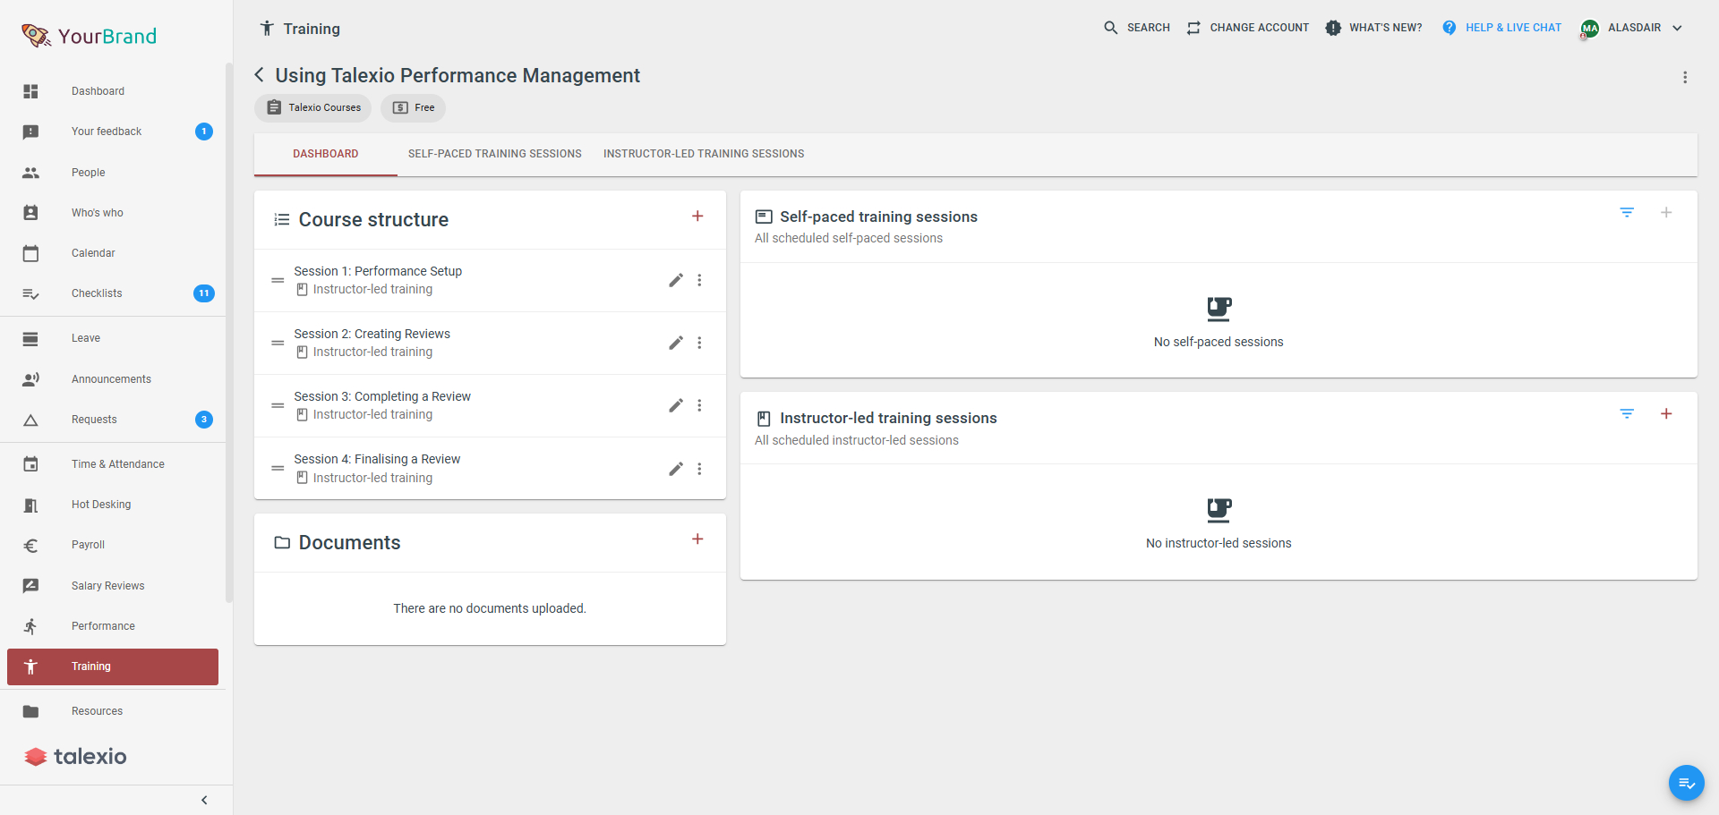
Task: Add an instructor-led training session
Action: (x=1666, y=414)
